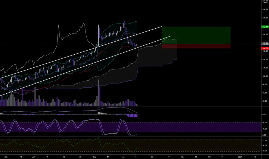Click the 260.00 price axis label

coord(265,9)
